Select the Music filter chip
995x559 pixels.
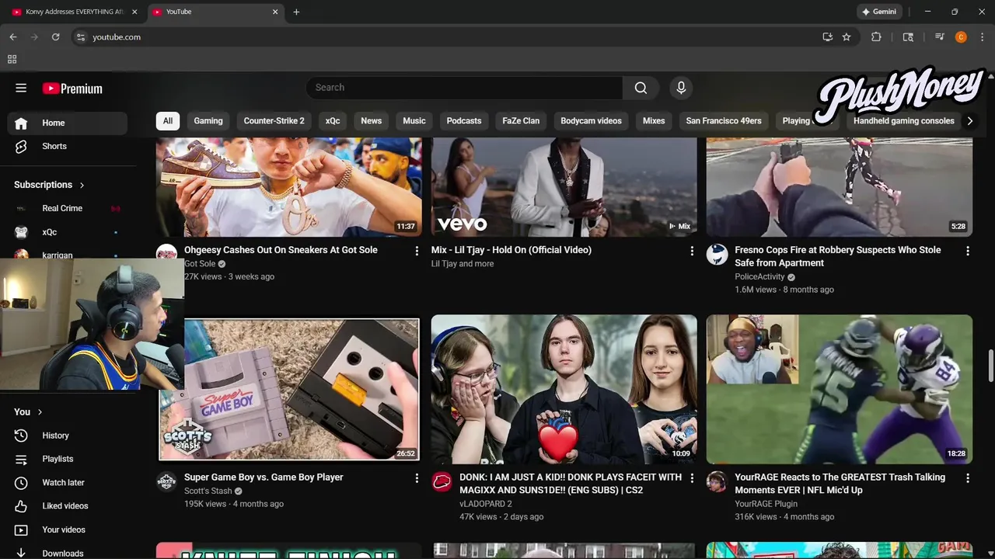tap(414, 120)
